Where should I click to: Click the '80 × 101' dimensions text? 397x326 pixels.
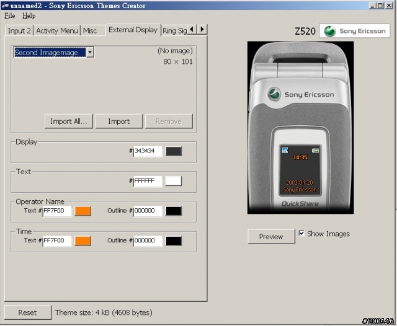coord(178,62)
